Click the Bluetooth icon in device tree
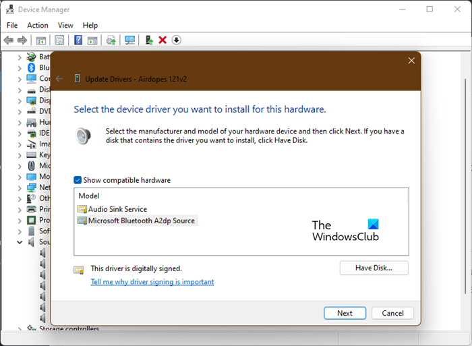Viewport: 472px width, 346px height. click(31, 67)
